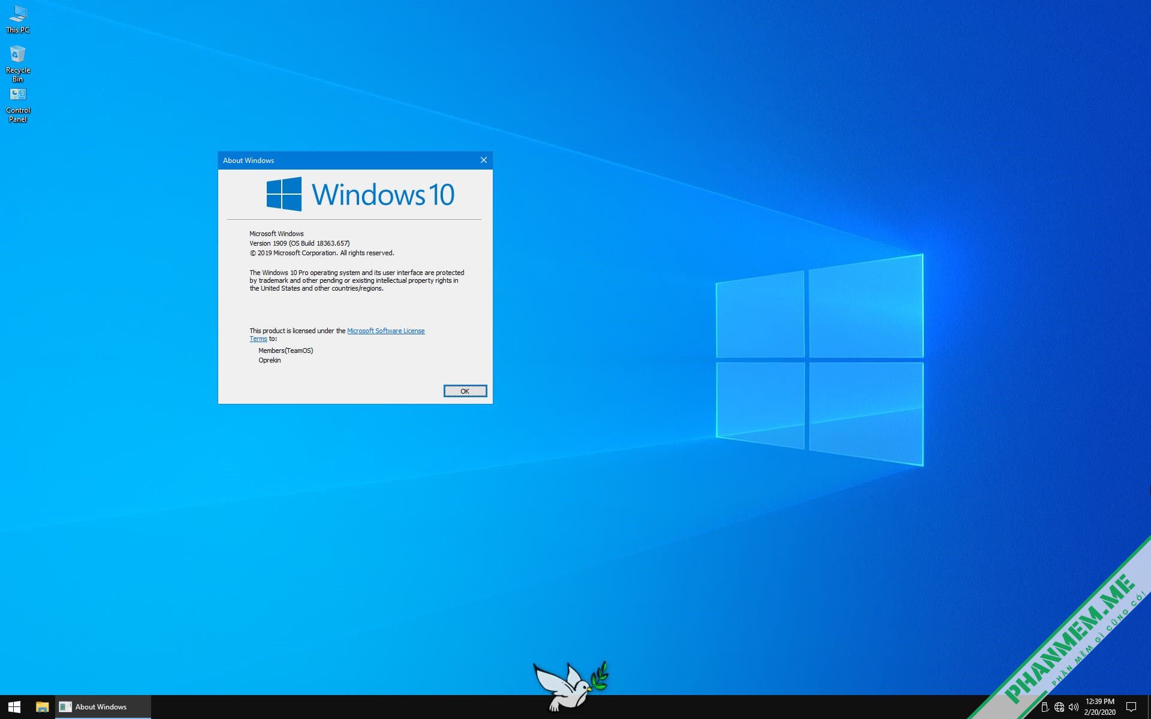Click the Oprekin organization text
This screenshot has width=1151, height=719.
269,360
